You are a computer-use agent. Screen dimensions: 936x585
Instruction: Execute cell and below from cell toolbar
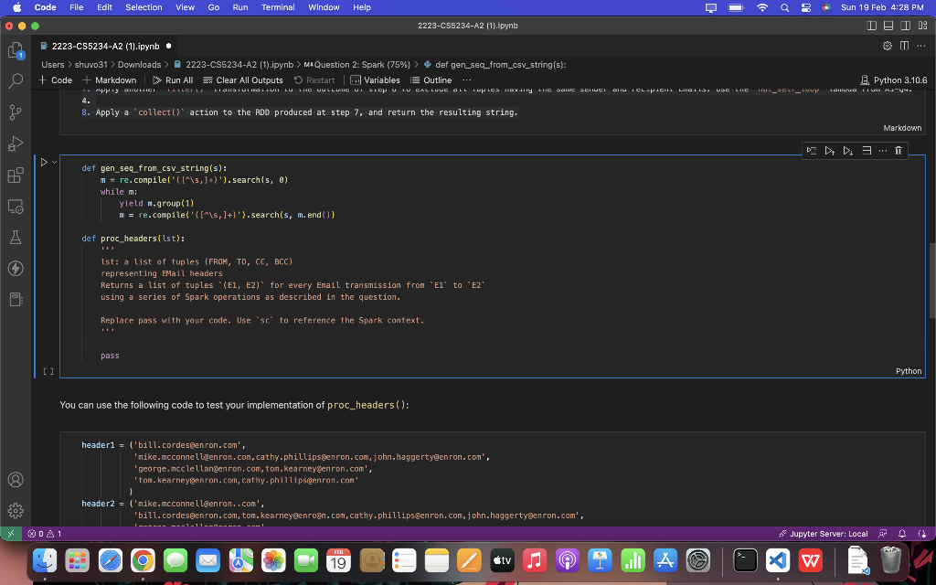click(847, 151)
